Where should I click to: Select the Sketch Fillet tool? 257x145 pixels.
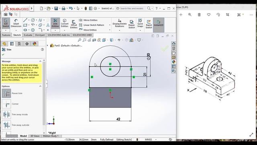pyautogui.click(x=40, y=30)
